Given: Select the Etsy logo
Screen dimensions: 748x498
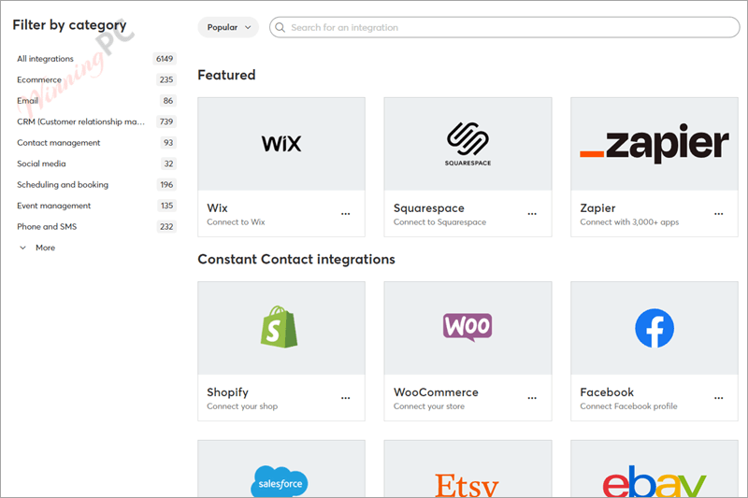Looking at the screenshot, I should pos(467,485).
